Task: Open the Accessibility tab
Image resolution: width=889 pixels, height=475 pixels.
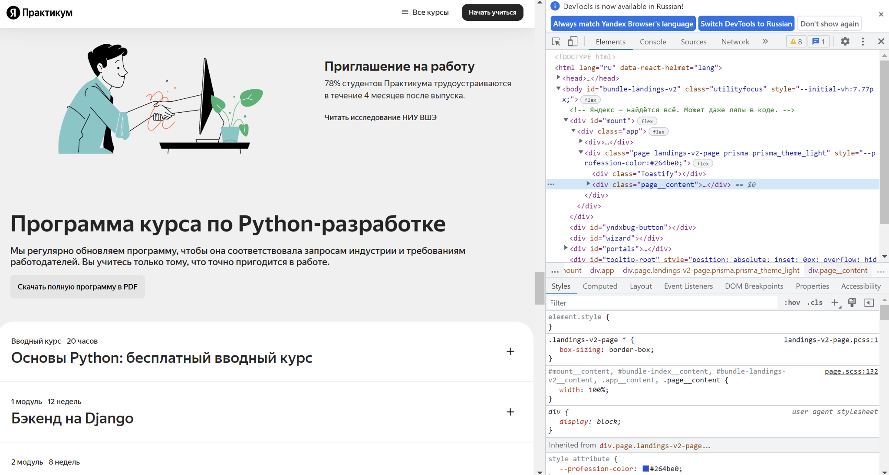Action: [861, 286]
